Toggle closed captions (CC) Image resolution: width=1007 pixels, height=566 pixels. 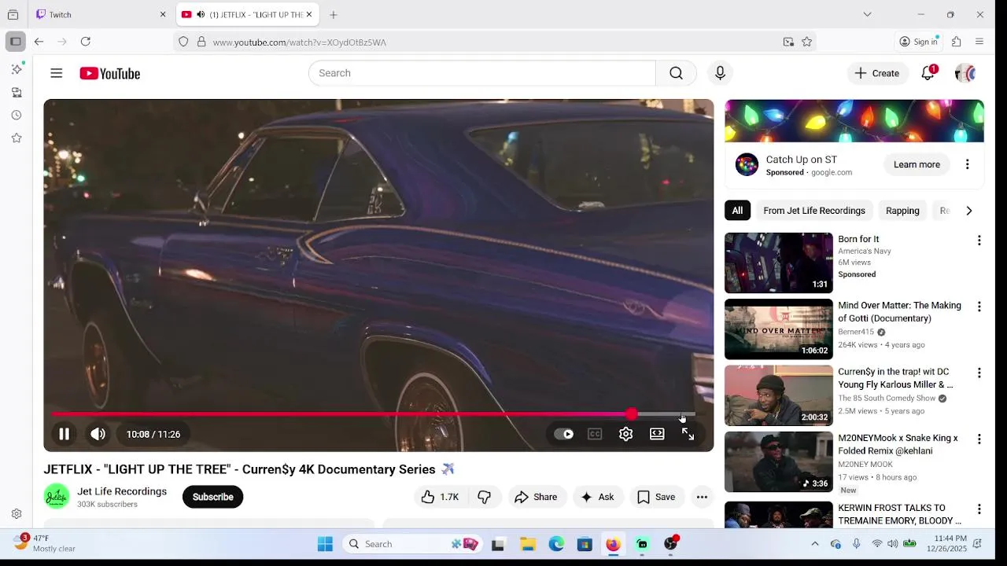coord(595,434)
